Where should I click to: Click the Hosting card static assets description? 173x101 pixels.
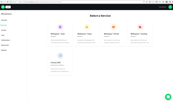140,41
